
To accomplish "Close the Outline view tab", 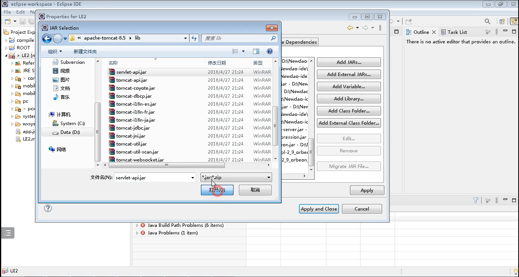I will coord(434,32).
